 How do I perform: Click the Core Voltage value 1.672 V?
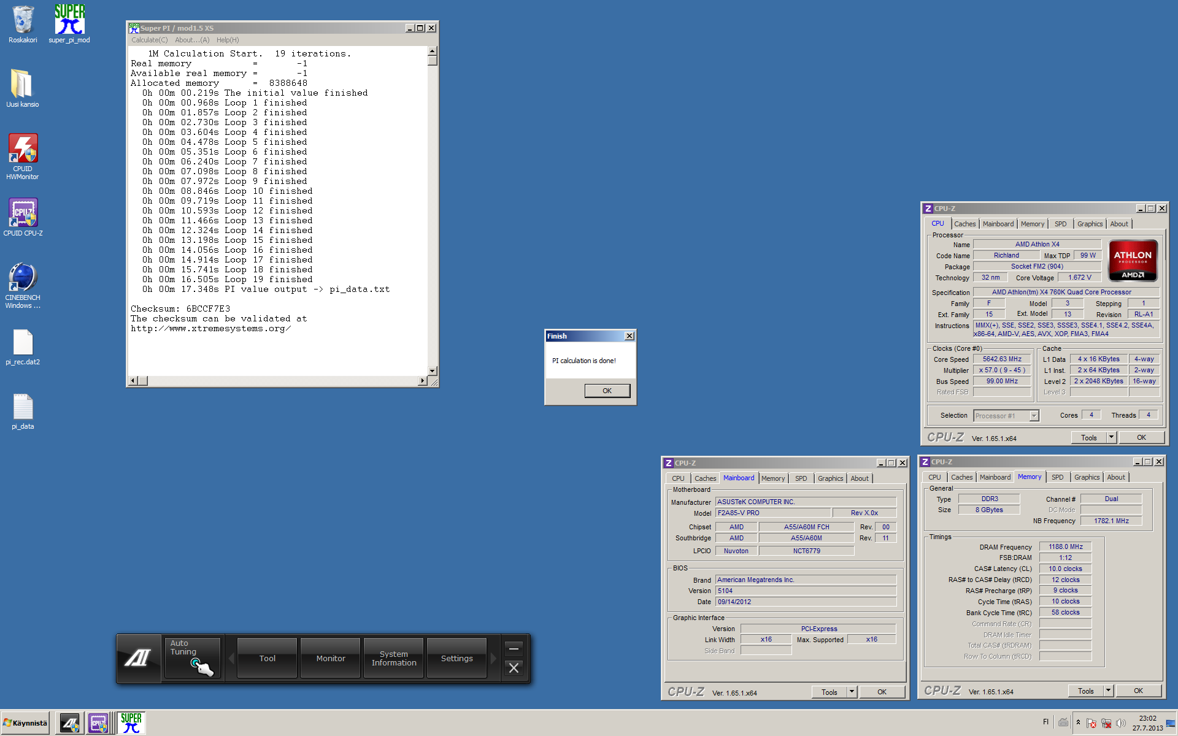tap(1080, 278)
